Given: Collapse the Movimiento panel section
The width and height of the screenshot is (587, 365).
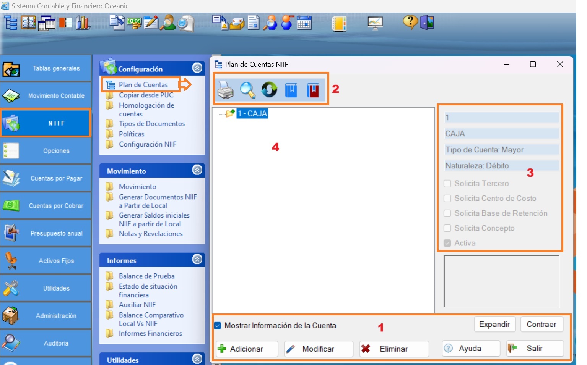Looking at the screenshot, I should coord(197,170).
